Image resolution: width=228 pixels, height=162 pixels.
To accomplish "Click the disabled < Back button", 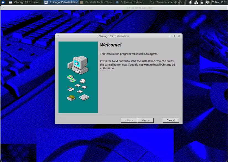I will coord(129,120).
